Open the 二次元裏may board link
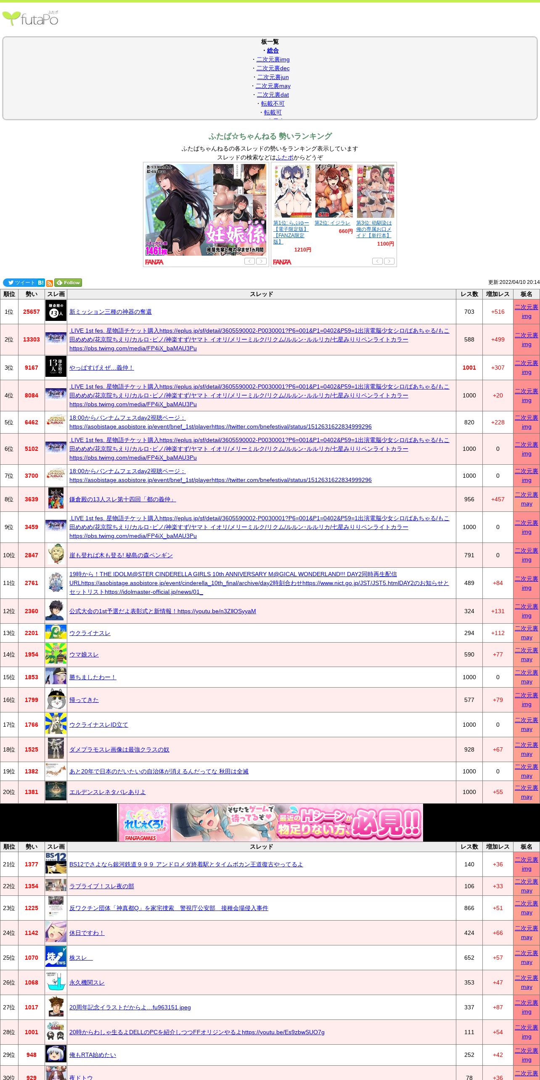 coord(273,86)
